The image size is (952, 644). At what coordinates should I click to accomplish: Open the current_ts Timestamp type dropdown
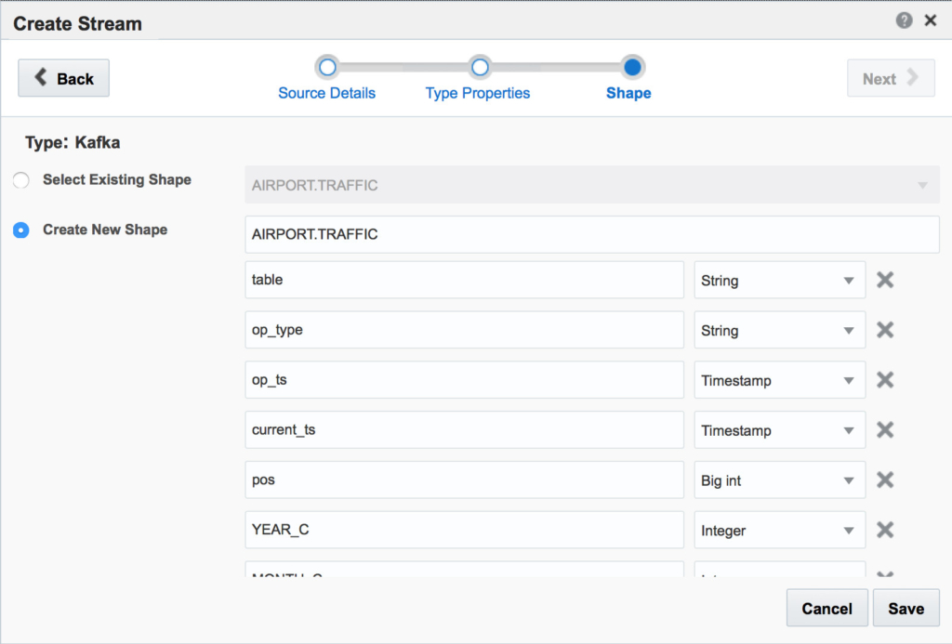click(780, 429)
